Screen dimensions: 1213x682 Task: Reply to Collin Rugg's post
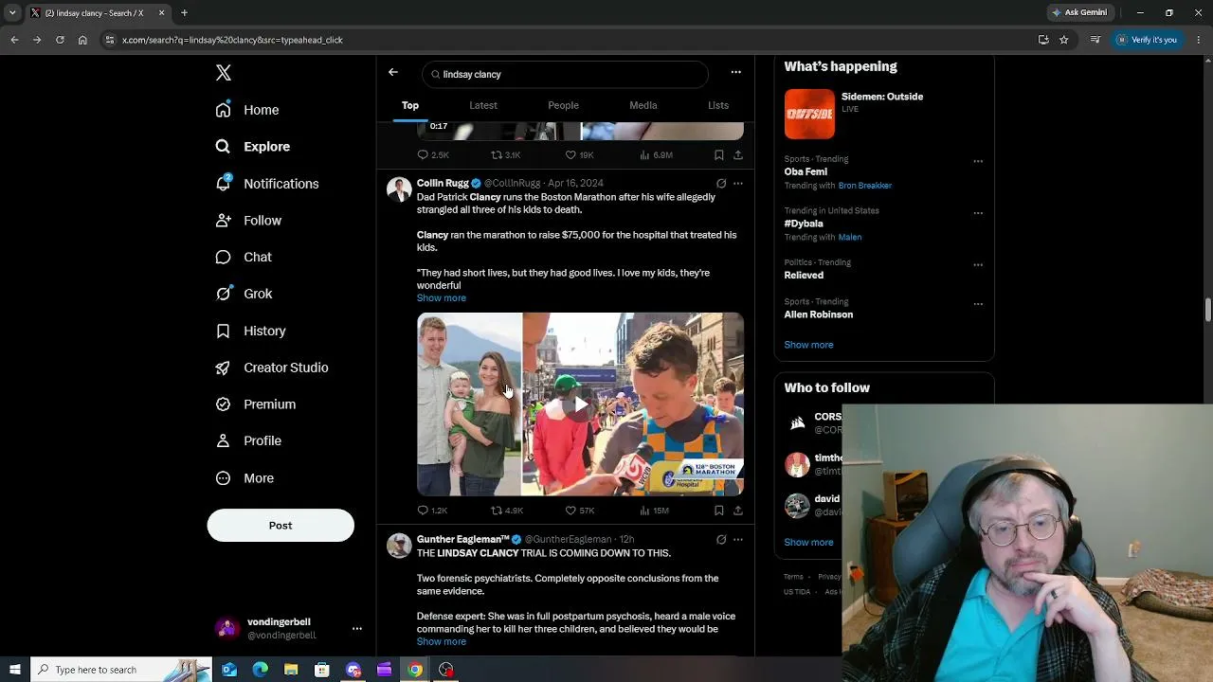(432, 511)
